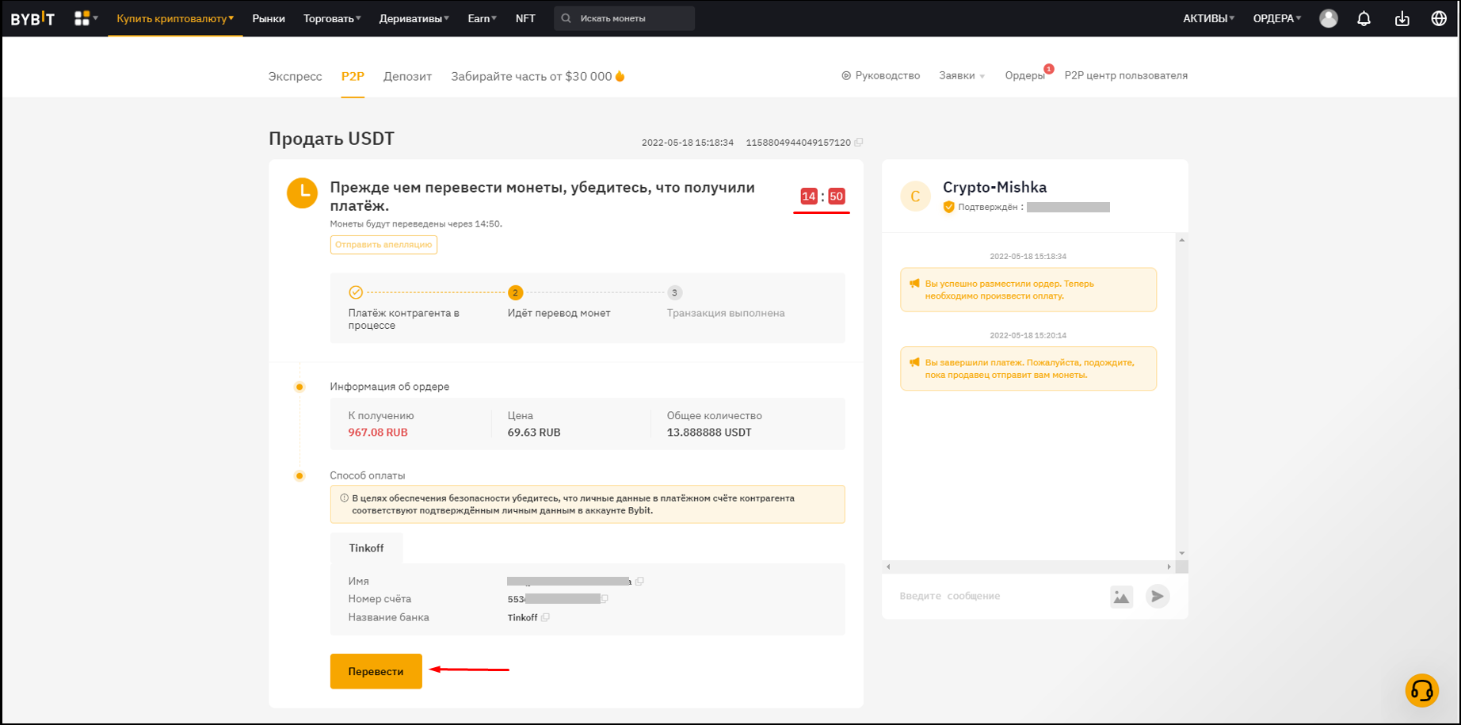The height and width of the screenshot is (725, 1461).
Task: Copy the Номер счёта value icon
Action: pyautogui.click(x=605, y=599)
